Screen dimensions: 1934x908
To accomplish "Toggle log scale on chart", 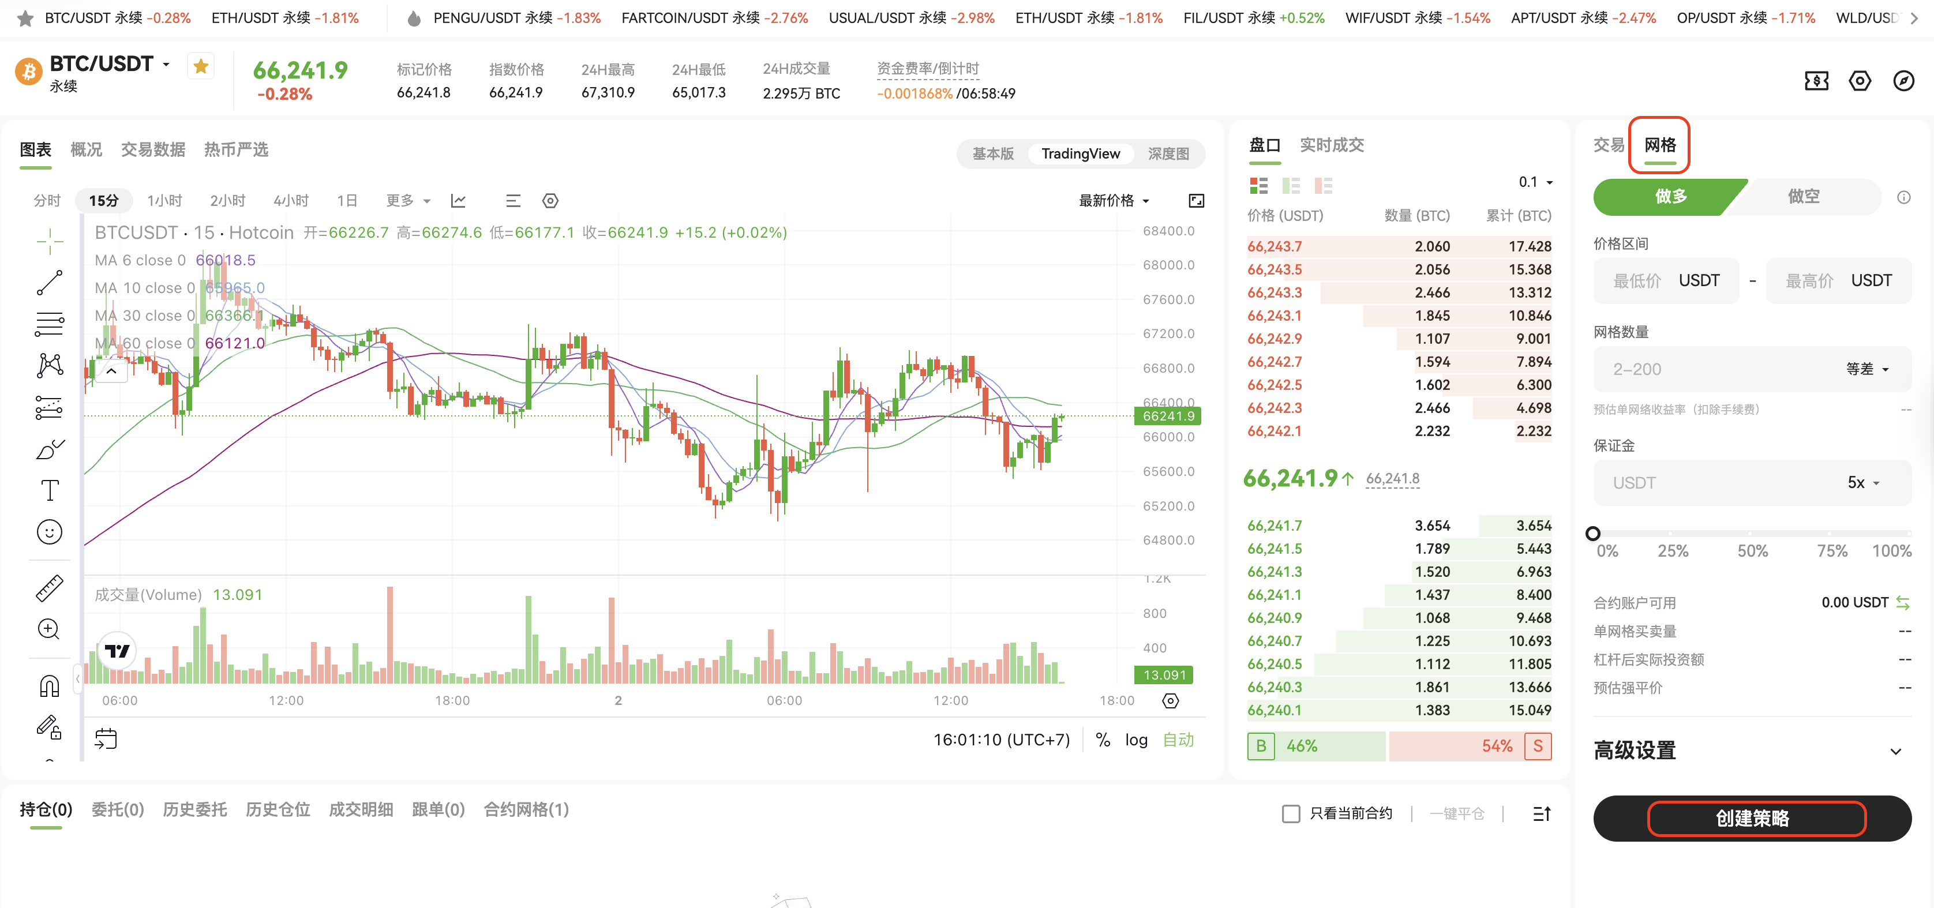I will click(1136, 740).
